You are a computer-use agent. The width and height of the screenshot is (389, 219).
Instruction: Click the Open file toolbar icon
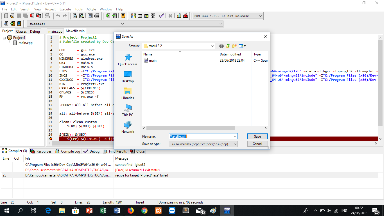[12, 16]
